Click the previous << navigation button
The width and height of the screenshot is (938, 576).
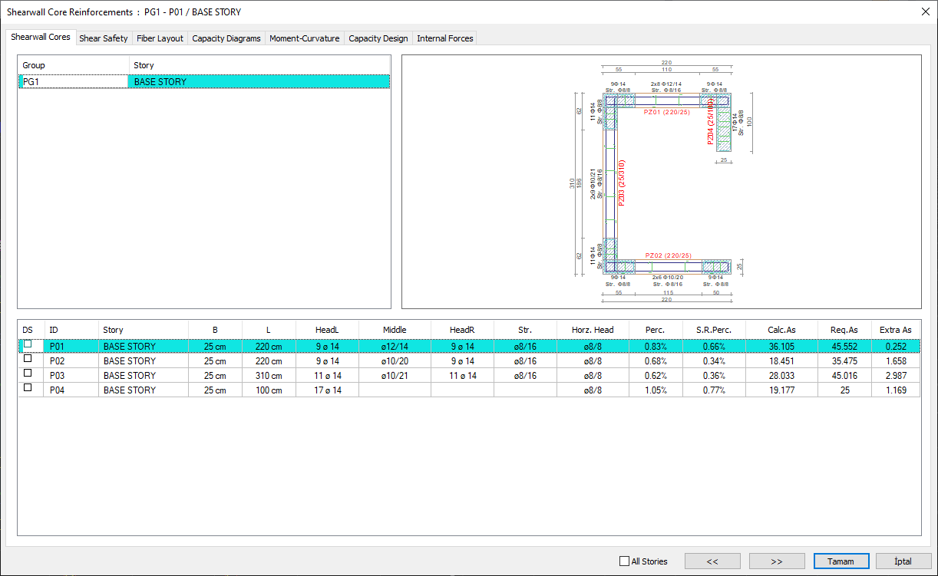click(712, 561)
